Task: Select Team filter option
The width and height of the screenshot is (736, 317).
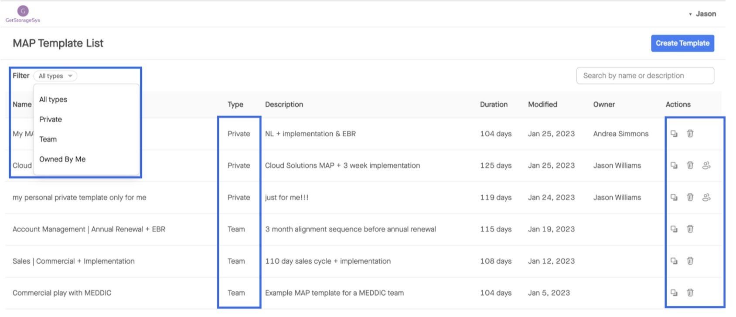Action: 48,139
